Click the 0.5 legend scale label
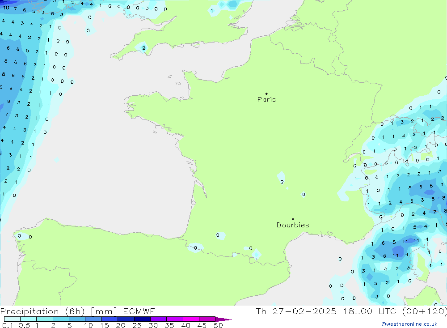Screen dimensions: 447x328 click(x=24, y=325)
